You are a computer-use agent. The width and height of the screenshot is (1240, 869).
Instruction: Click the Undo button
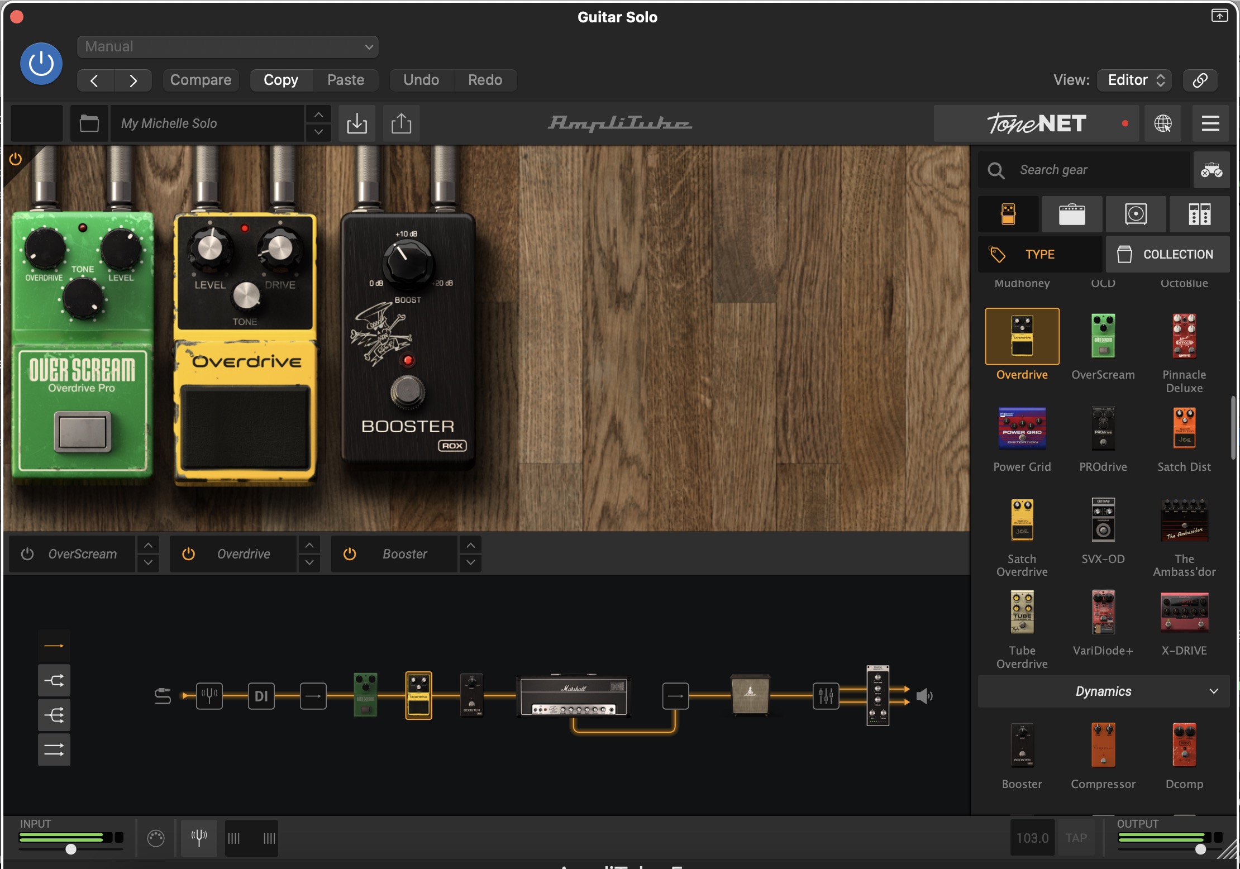421,80
